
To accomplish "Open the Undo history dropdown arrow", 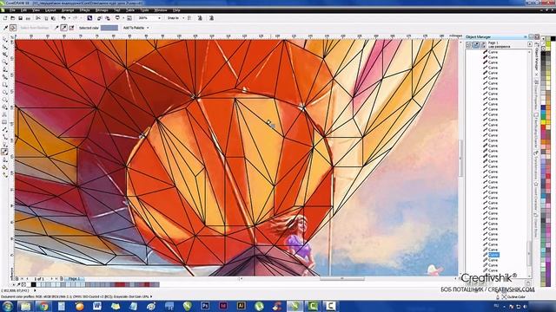I will (x=69, y=17).
